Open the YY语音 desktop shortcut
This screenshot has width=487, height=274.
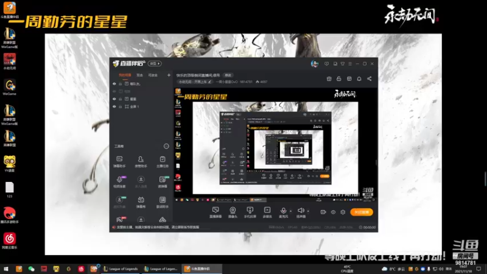pyautogui.click(x=10, y=164)
